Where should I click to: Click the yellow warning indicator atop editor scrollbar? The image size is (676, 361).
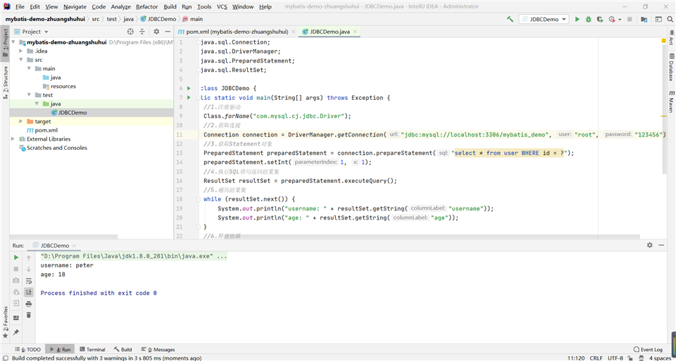663,41
